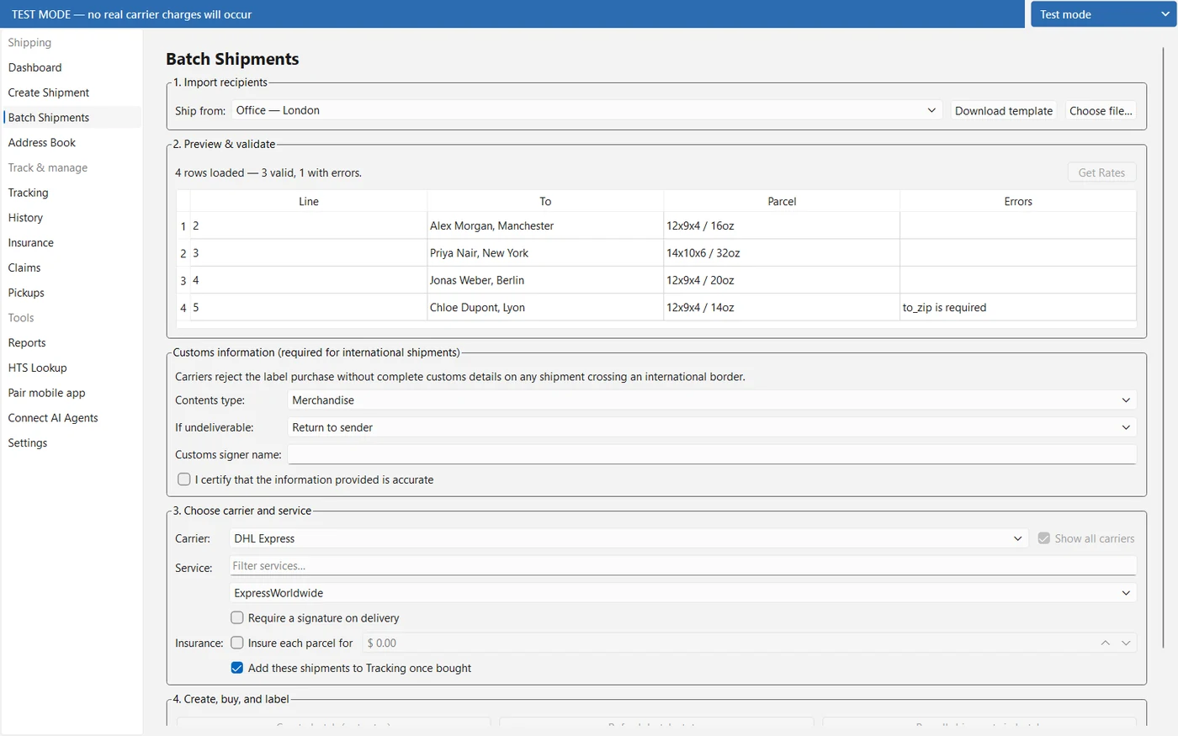Click the Parcel column header
This screenshot has height=736, width=1178.
pos(782,202)
